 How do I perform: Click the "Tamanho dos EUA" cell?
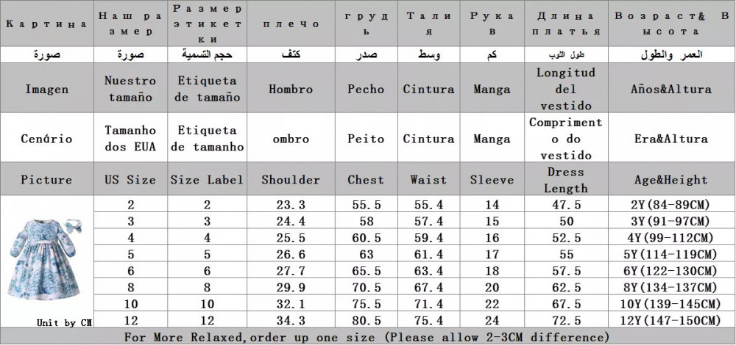(130, 138)
